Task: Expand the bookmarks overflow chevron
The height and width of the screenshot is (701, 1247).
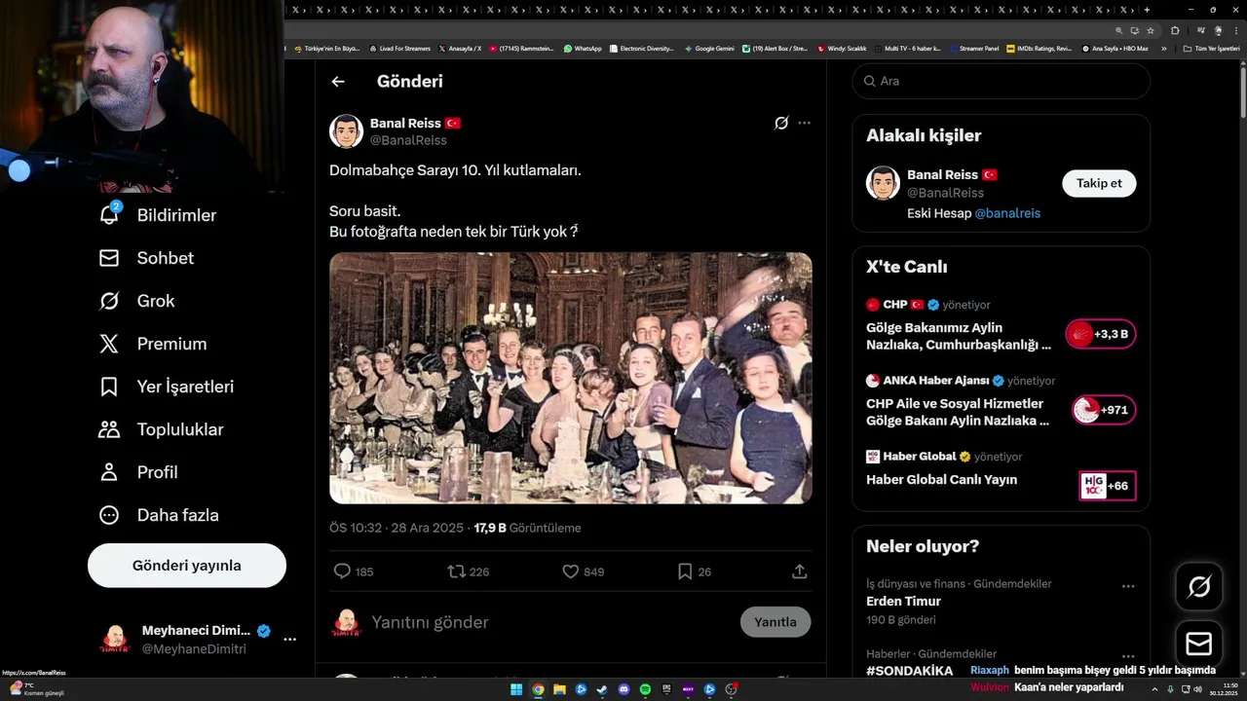Action: [x=1164, y=48]
